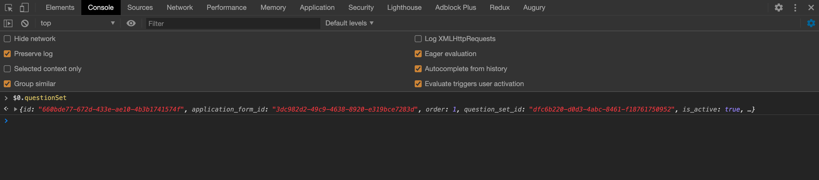The height and width of the screenshot is (180, 819).
Task: Activate the inspect element picker icon
Action: tap(9, 8)
